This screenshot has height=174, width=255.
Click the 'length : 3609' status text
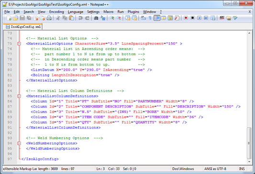[x=48, y=169]
